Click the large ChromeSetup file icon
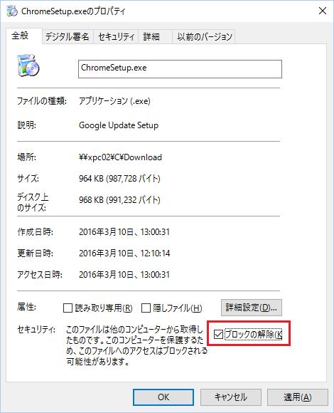 point(28,66)
